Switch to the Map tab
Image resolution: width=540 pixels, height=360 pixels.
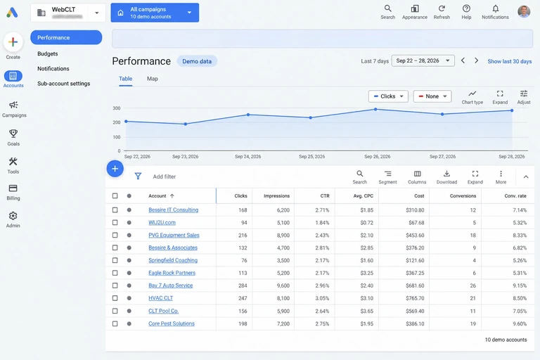152,79
